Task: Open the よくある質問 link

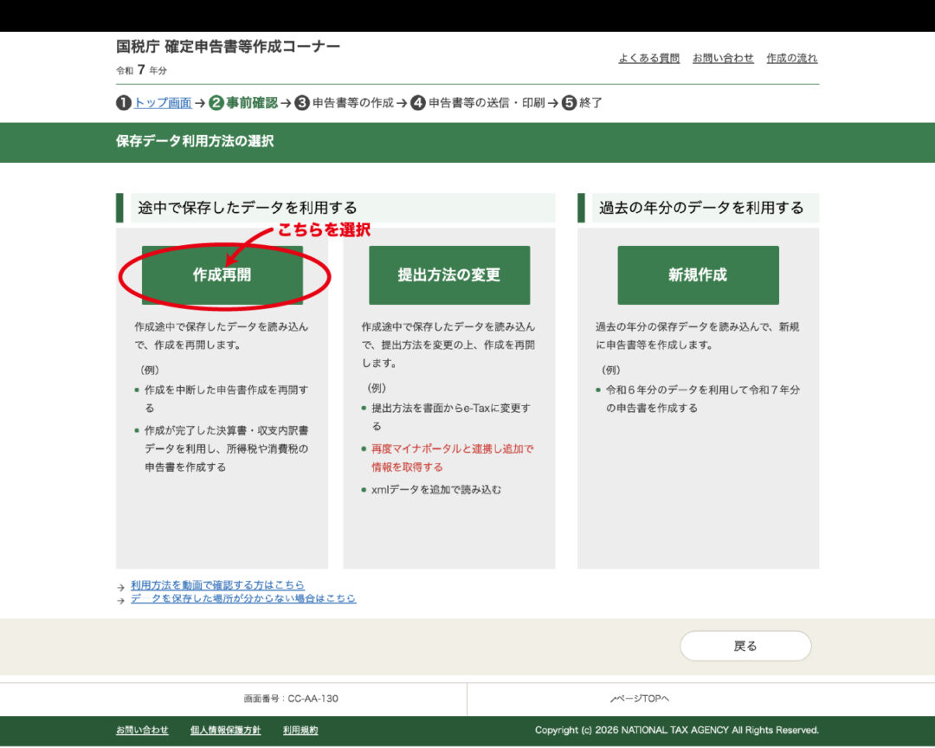Action: [648, 58]
